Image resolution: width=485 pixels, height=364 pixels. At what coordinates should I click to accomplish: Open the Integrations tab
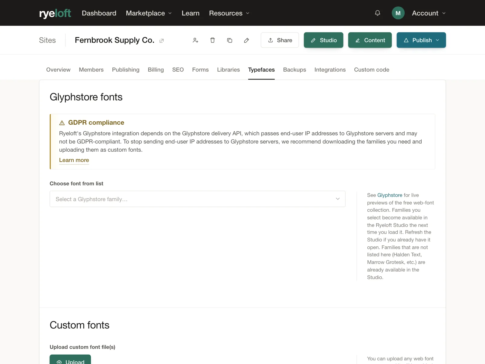pyautogui.click(x=330, y=70)
